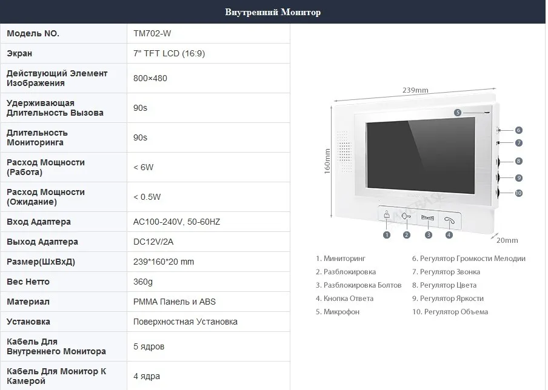
Task: Click the 'Размер(ШхВхД)' label
Action: [41, 262]
